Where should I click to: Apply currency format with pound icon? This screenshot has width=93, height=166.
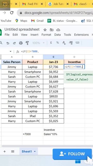point(51,43)
